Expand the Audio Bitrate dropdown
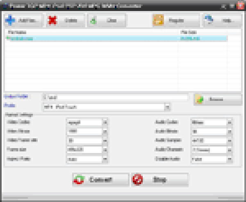The width and height of the screenshot is (246, 202). tap(230, 131)
